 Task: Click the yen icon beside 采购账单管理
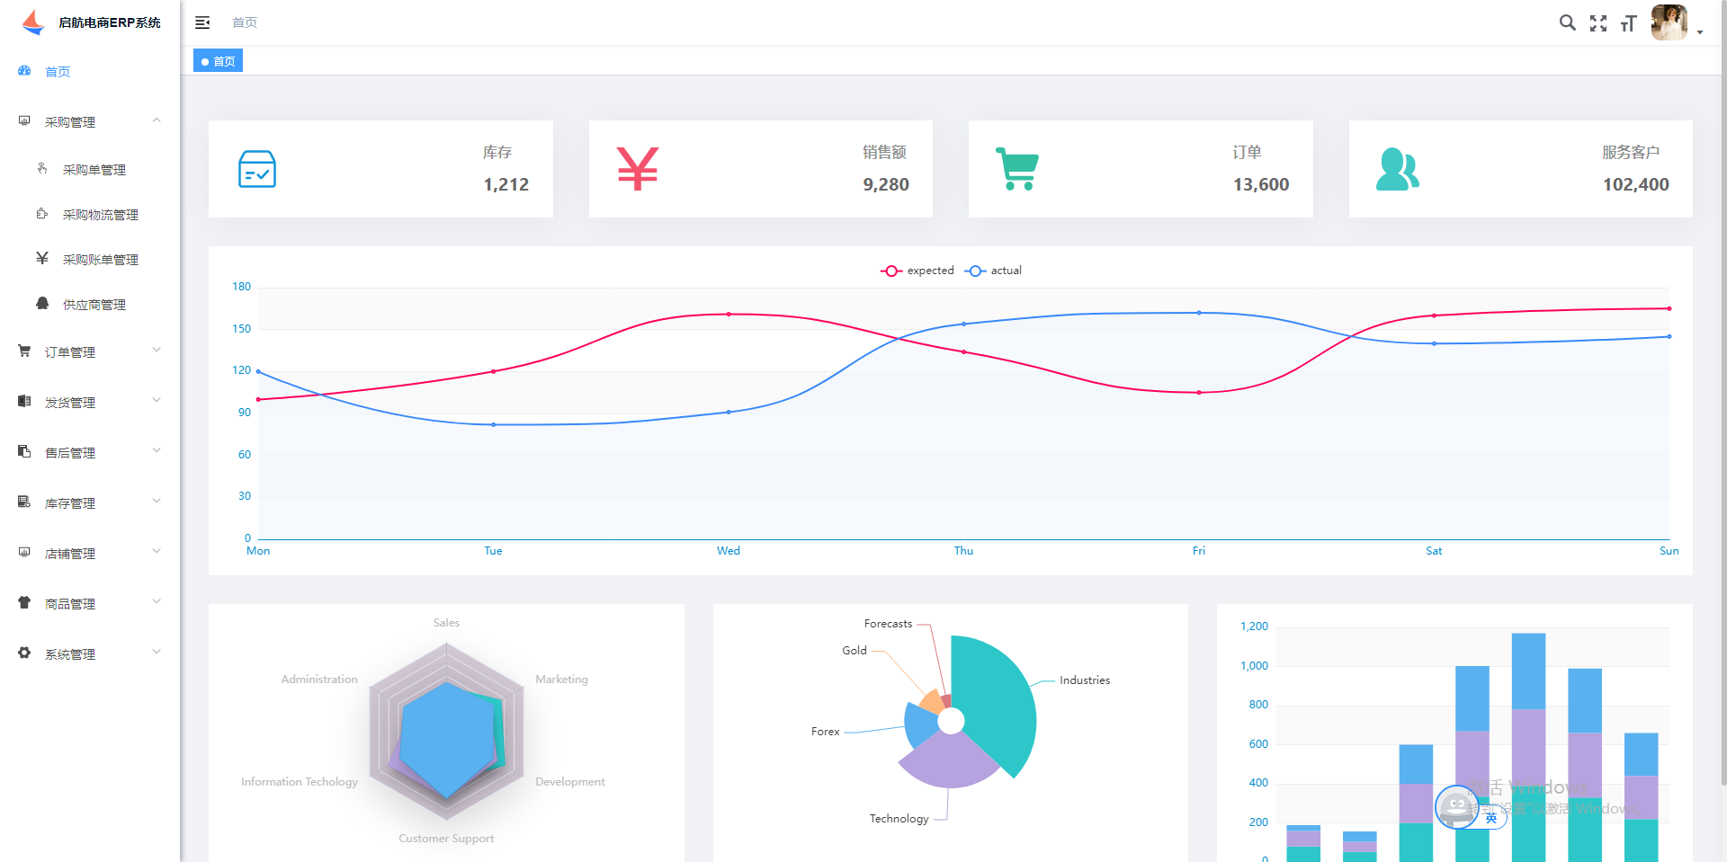tap(42, 258)
